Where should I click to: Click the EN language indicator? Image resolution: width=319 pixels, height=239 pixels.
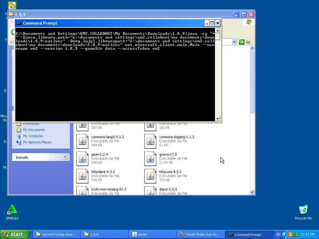(278, 234)
